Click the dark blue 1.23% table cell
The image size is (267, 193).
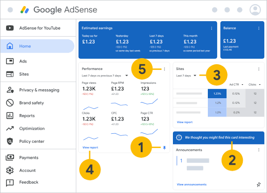217,94
